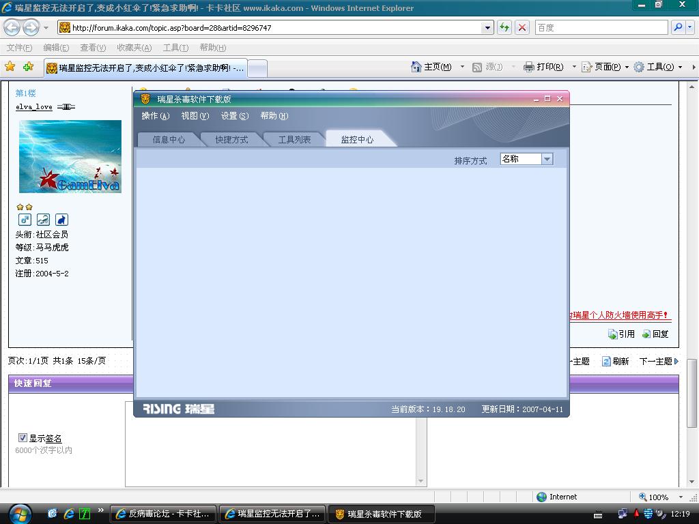Click the chain link icon under avatar
The image size is (699, 524).
pyautogui.click(x=43, y=220)
